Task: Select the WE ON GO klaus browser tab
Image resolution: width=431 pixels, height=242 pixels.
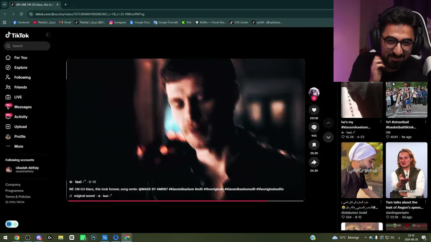Action: coord(35,5)
